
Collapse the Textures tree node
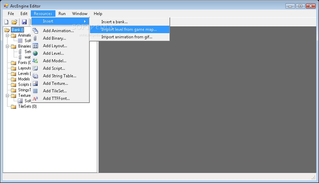coord(7,95)
